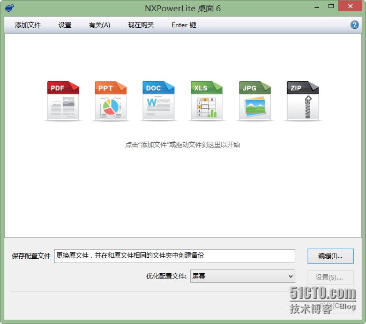Click the 保存配置文件 label

point(31,256)
